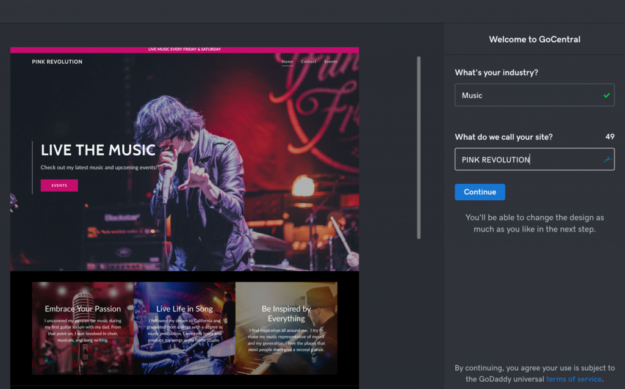Click the PINK REVOLUTION logo in the preview header
Screen dimensions: 625x389
click(57, 62)
